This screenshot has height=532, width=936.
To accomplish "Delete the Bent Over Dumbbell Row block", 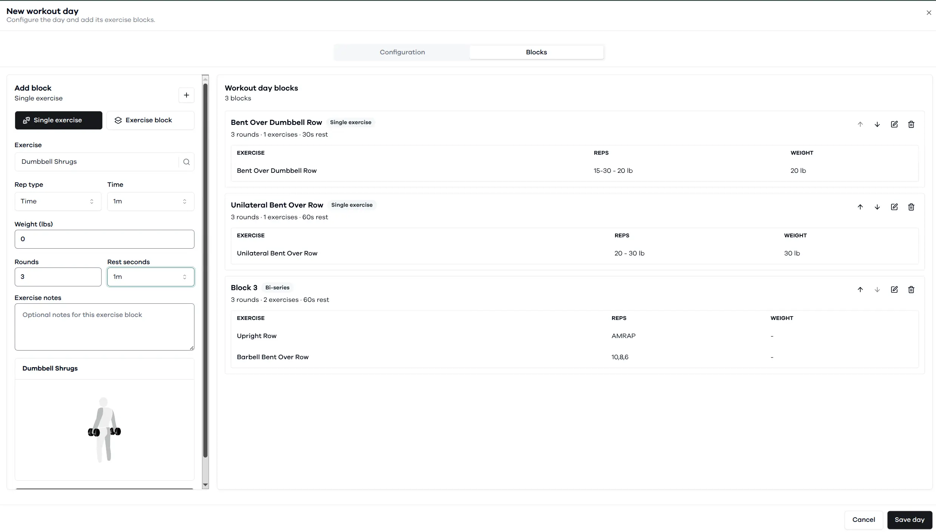I will click(x=911, y=124).
